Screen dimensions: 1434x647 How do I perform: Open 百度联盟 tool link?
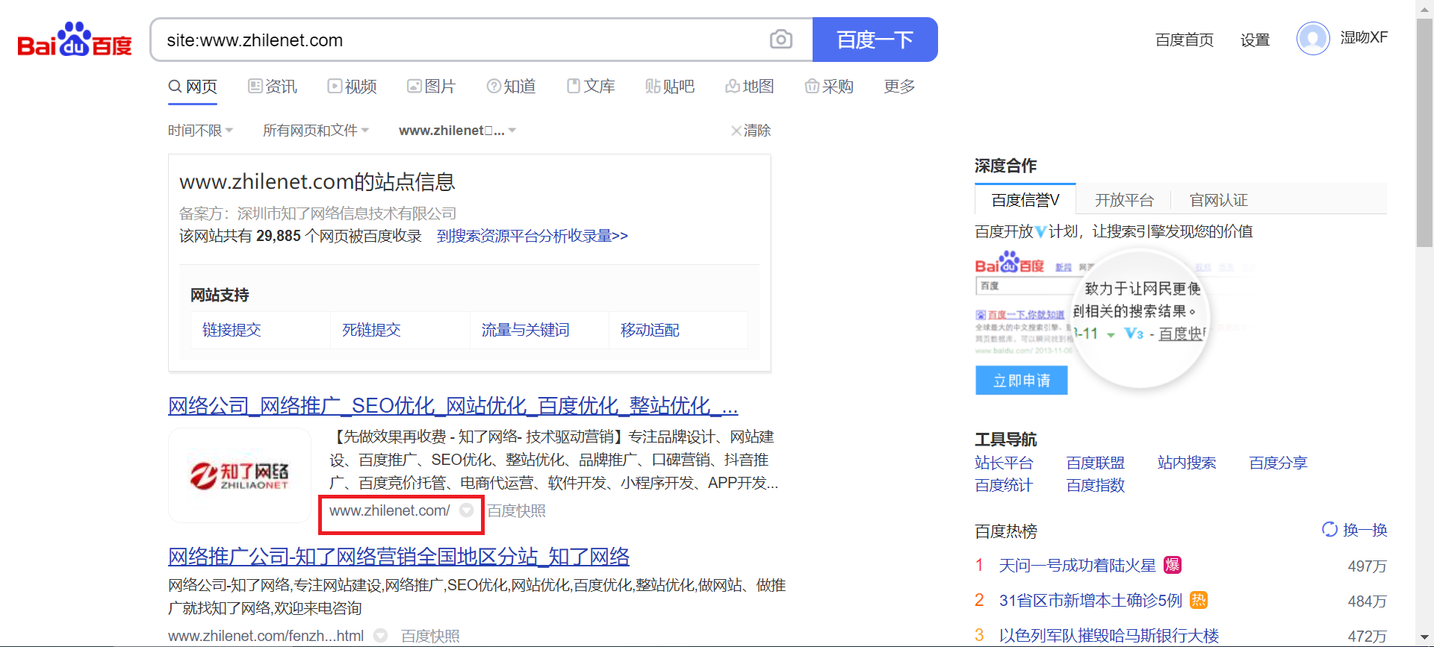coord(1096,463)
